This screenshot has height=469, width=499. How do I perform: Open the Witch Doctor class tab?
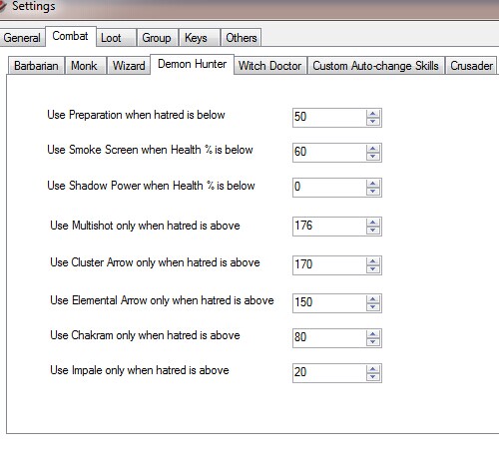click(270, 66)
